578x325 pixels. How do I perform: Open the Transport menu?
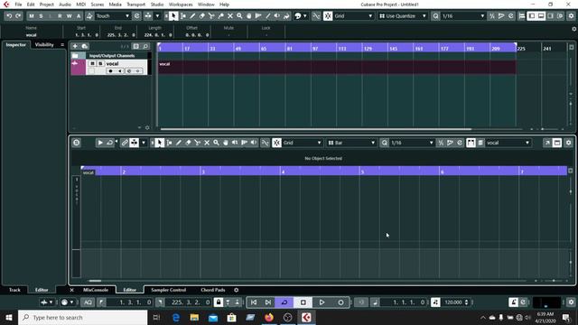coord(136,5)
